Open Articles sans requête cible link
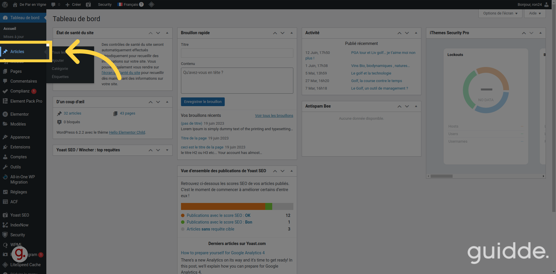 click(x=210, y=229)
